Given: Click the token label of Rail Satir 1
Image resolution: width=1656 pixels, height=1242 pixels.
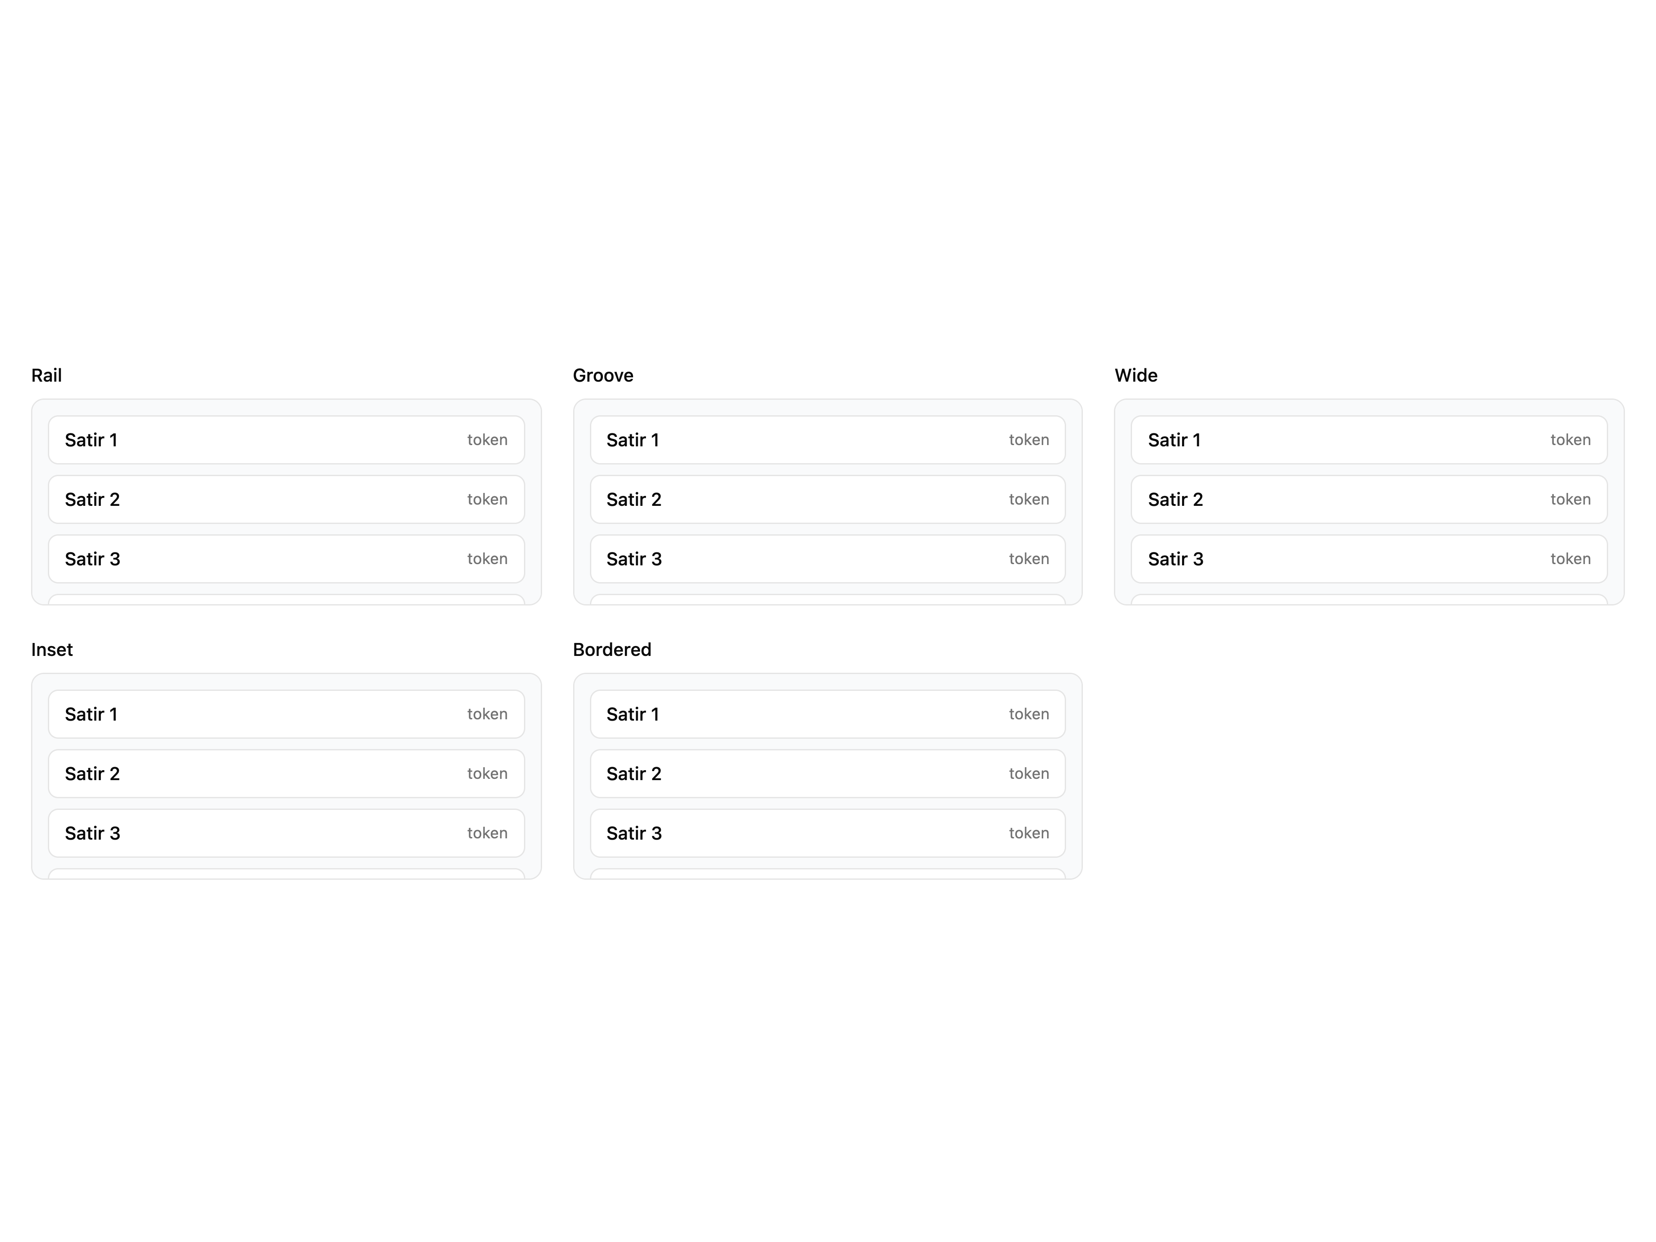Looking at the screenshot, I should 487,439.
